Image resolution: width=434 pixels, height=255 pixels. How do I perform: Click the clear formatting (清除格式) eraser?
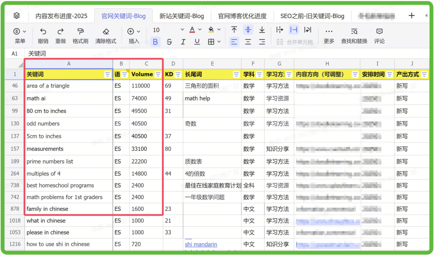click(x=106, y=31)
